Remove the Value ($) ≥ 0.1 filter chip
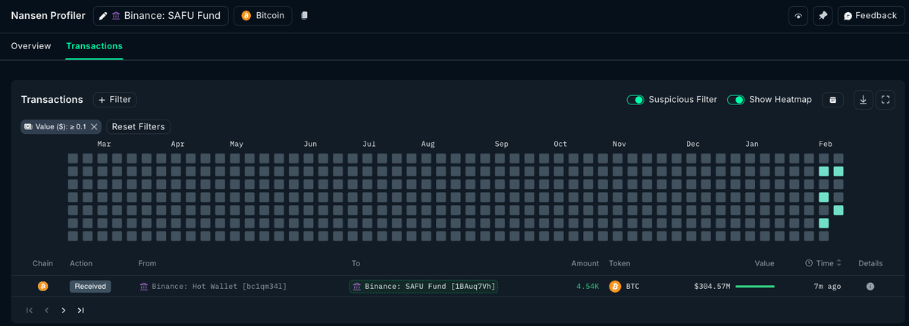The height and width of the screenshot is (326, 909). pos(94,126)
